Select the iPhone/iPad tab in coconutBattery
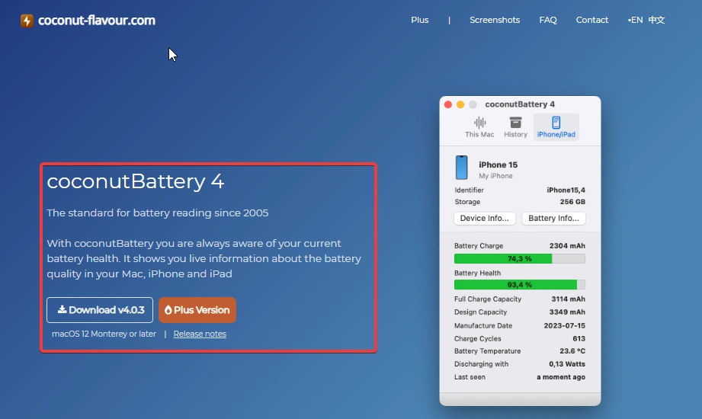Image resolution: width=702 pixels, height=419 pixels. tap(556, 127)
